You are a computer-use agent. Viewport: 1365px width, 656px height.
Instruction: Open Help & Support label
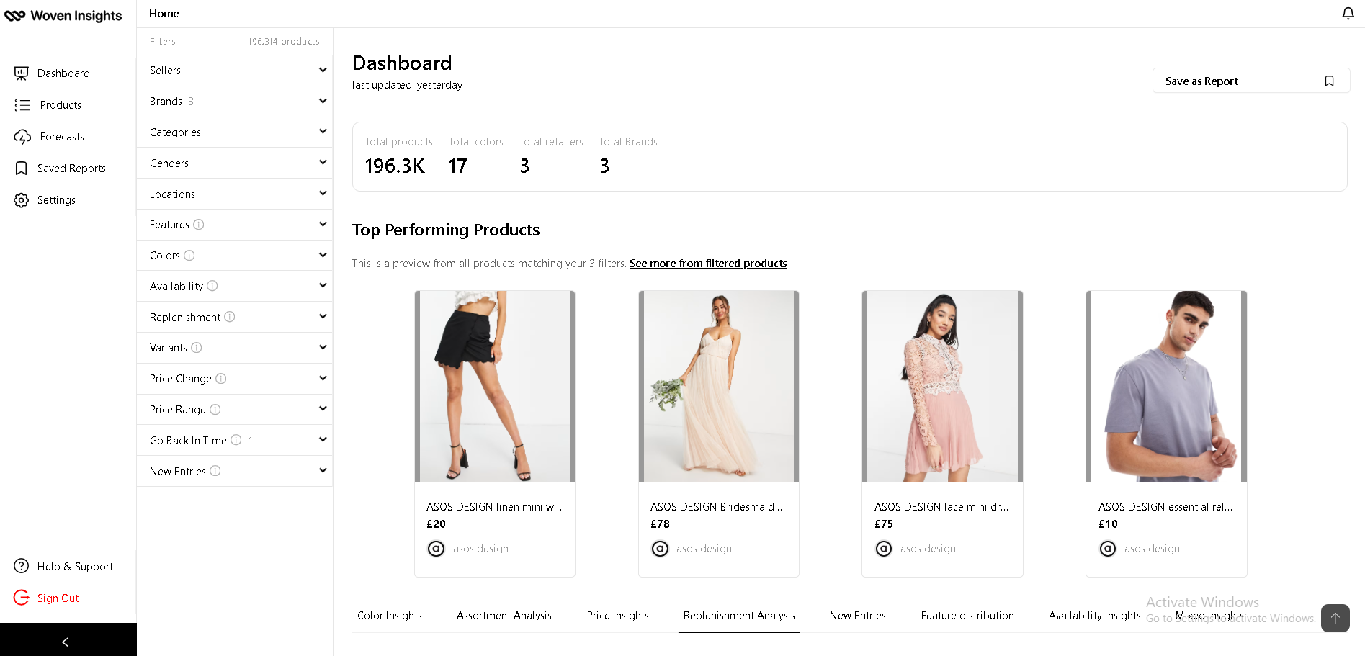pos(76,567)
